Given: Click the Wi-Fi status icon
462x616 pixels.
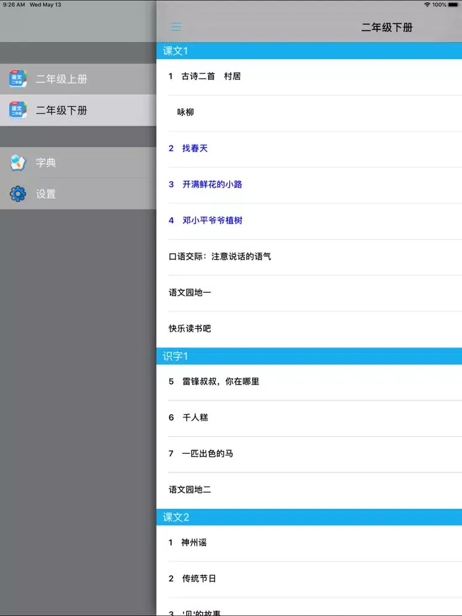Looking at the screenshot, I should pos(427,5).
